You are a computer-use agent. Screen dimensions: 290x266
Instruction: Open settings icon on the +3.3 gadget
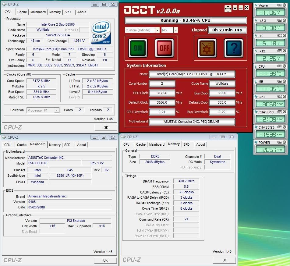tap(280, 20)
